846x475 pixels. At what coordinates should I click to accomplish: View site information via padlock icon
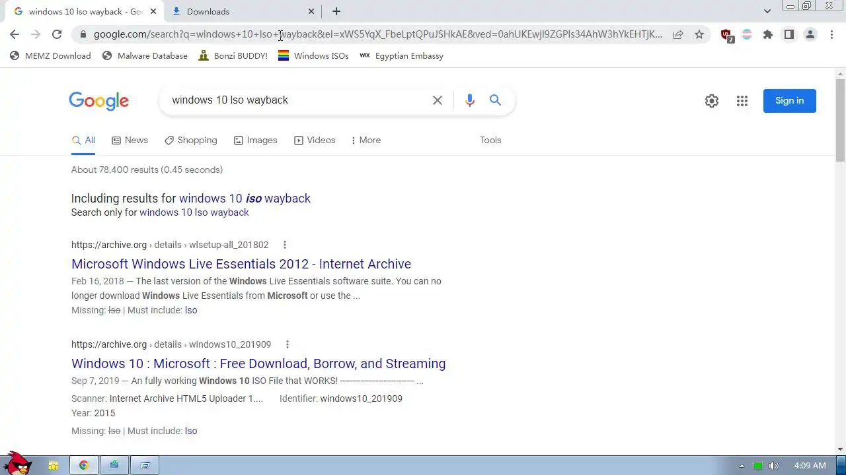click(x=82, y=34)
